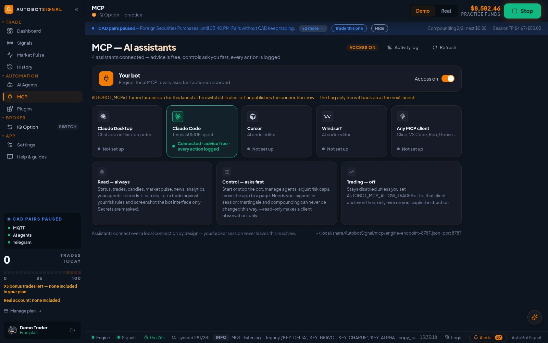Open Settings in the sidebar
This screenshot has height=343, width=548.
coord(42,145)
